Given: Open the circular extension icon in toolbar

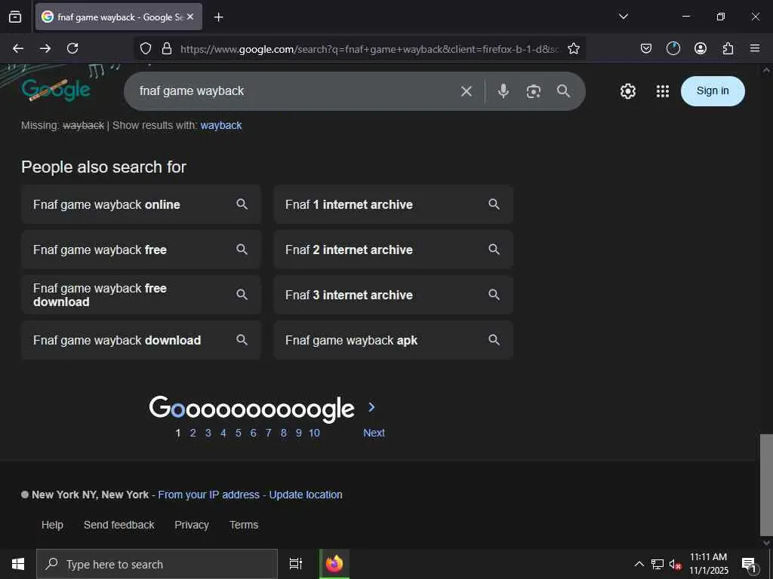Looking at the screenshot, I should 673,48.
